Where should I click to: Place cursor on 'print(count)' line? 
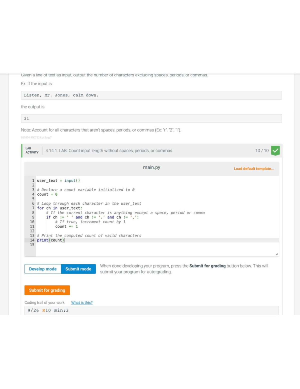click(51, 240)
